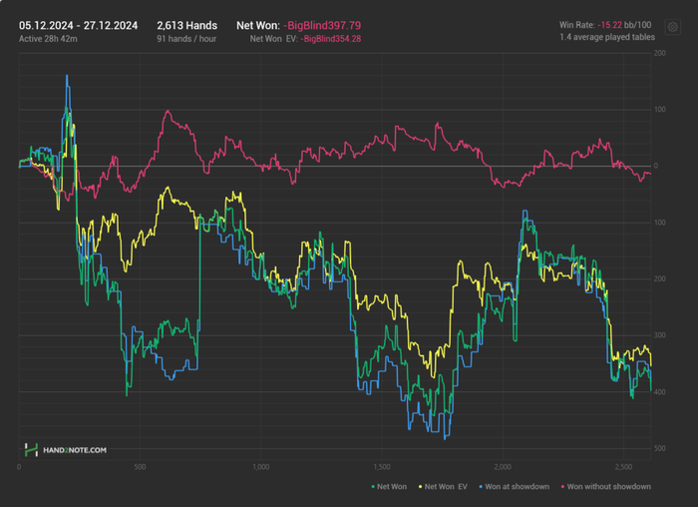Hide the Won at showdown series
698x507 pixels.
(517, 486)
